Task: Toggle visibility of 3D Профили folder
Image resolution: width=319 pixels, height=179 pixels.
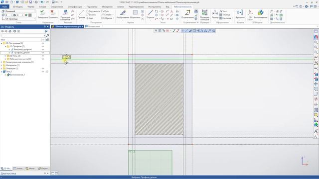Action: (43, 46)
